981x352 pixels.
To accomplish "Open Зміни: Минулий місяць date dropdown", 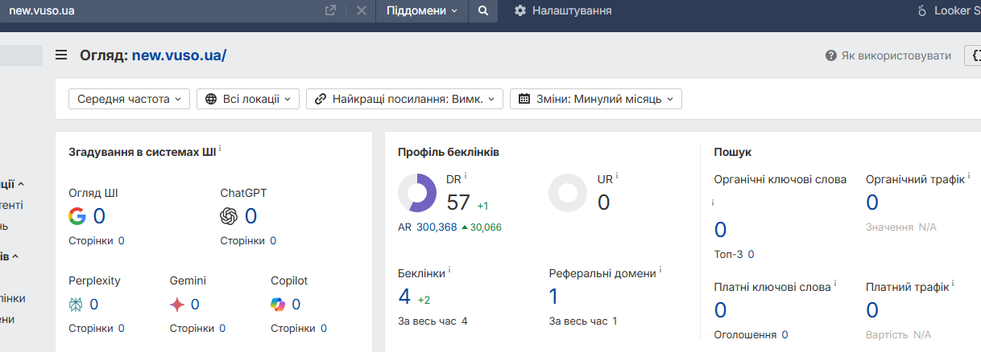I will pos(596,99).
